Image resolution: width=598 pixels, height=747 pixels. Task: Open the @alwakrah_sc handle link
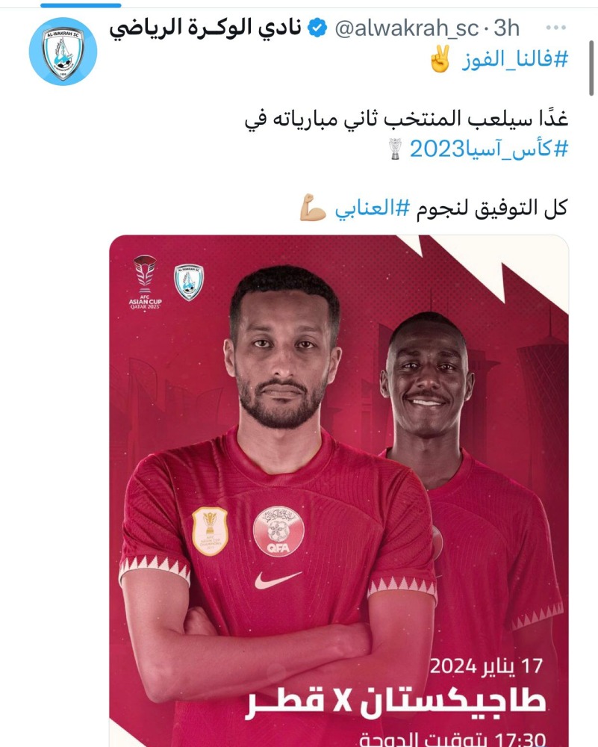click(407, 28)
